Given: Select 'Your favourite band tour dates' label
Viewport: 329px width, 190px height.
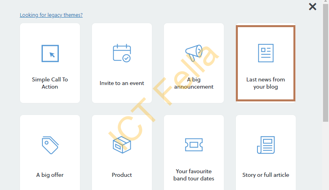Looking at the screenshot, I should (x=193, y=175).
